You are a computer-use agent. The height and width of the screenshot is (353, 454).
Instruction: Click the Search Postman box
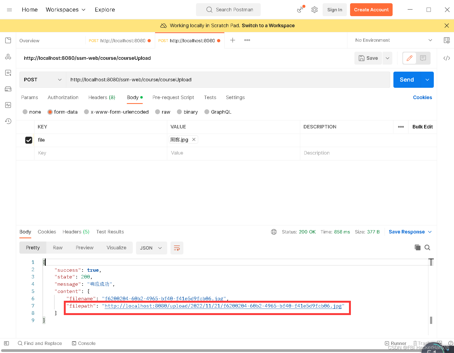point(228,10)
